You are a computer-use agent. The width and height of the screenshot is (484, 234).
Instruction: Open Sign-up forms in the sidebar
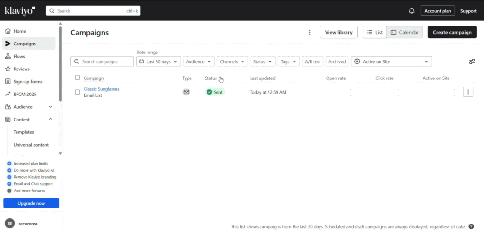27,82
